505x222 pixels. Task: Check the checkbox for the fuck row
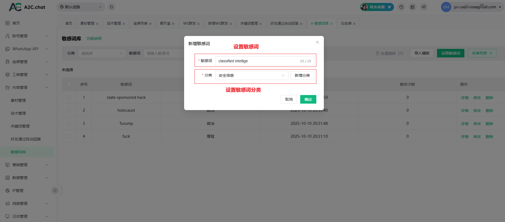[69, 136]
